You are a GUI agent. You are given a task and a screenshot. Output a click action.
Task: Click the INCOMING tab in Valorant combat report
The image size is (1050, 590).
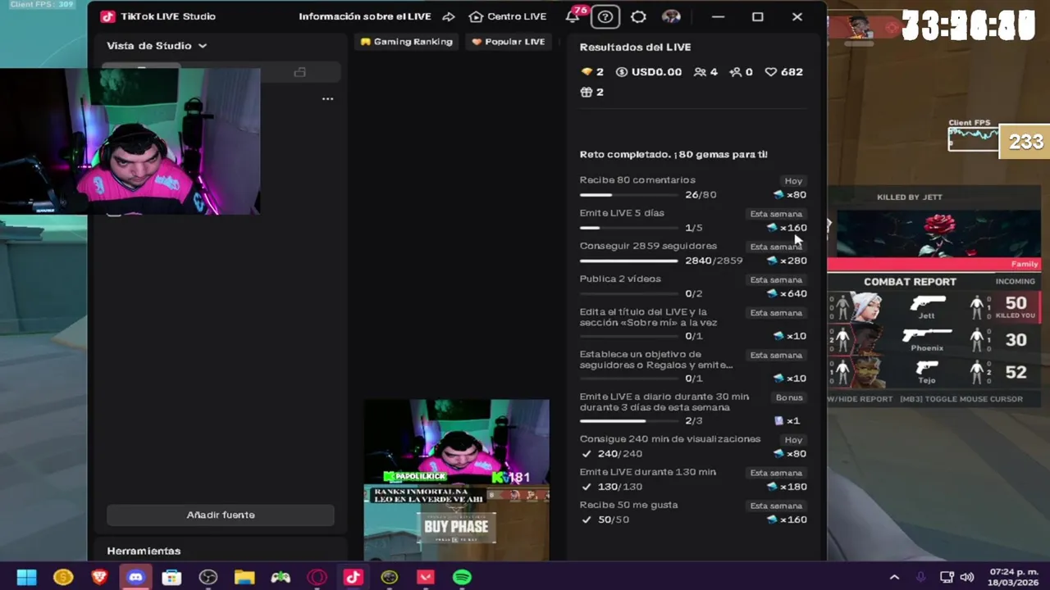click(x=1015, y=281)
